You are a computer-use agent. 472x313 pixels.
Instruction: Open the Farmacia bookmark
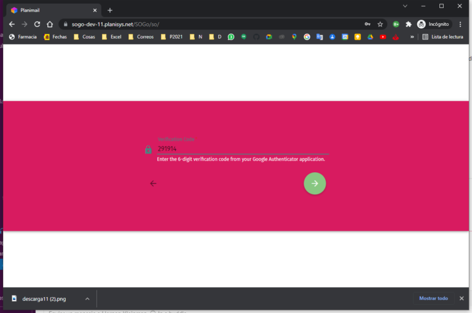click(x=23, y=37)
